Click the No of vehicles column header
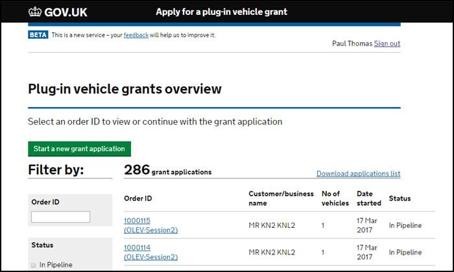Viewport: 454px width, 272px height. tap(335, 198)
